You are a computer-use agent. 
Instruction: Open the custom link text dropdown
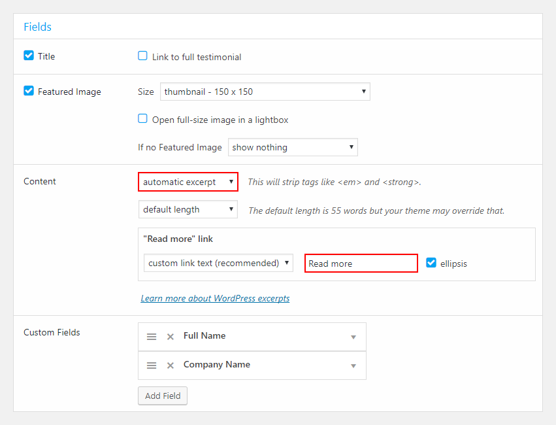click(x=218, y=263)
